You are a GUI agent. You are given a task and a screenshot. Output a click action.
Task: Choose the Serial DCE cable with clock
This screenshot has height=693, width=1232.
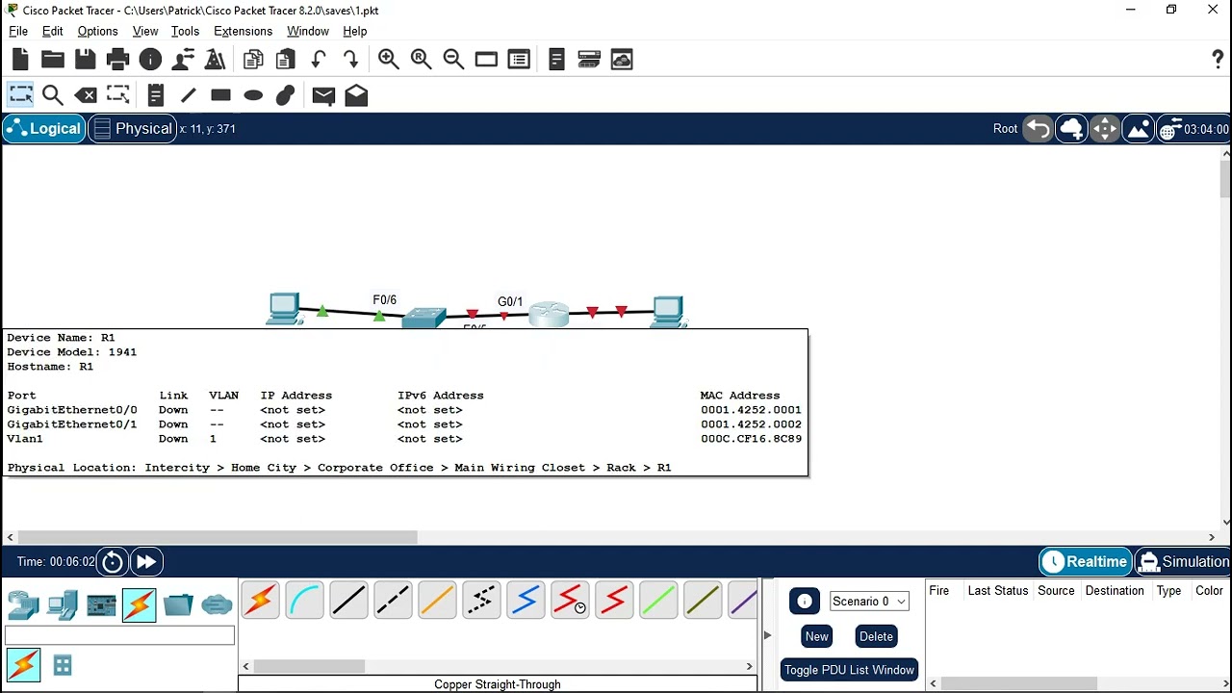(x=570, y=601)
